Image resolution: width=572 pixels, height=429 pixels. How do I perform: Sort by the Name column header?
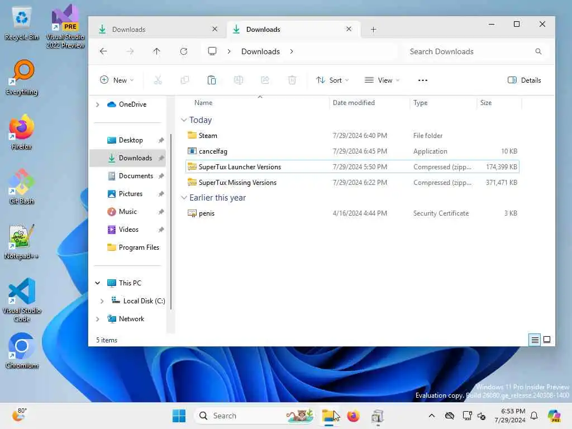point(203,103)
